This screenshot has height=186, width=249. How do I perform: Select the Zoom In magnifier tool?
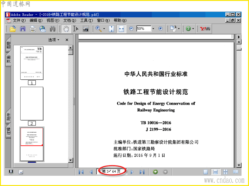[98, 29]
